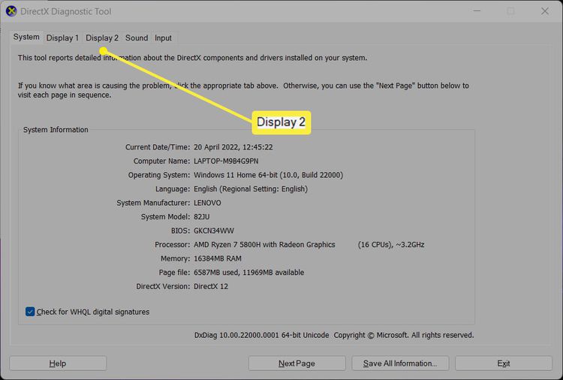
Task: Click the DirectX Diagnostic Tool title icon
Action: 11,11
